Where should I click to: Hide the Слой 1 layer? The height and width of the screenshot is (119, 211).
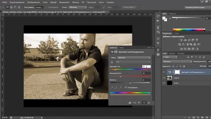coord(164,83)
